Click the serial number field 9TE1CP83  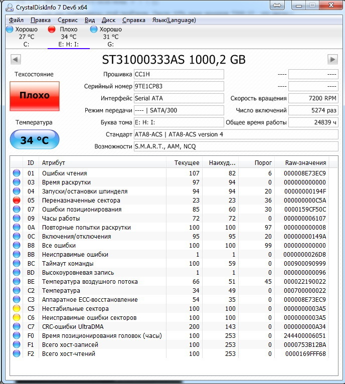click(179, 86)
